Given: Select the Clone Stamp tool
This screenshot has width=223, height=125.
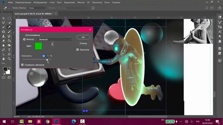Looking at the screenshot, I should (3, 36).
